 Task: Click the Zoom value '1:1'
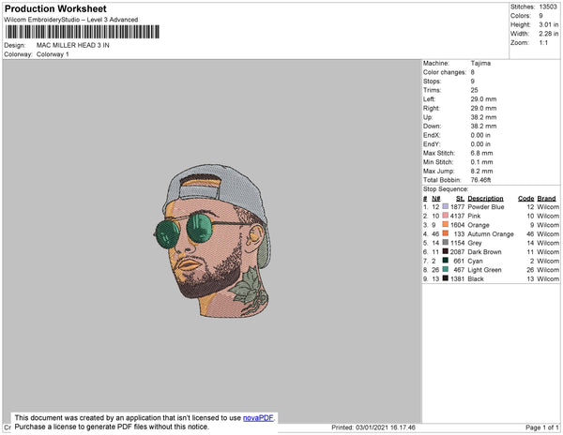(543, 43)
